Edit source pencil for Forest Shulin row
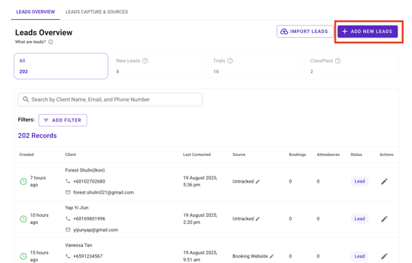The image size is (412, 263). [257, 181]
